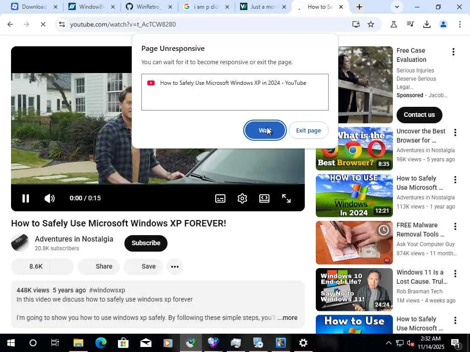Show hidden system tray icons
The height and width of the screenshot is (352, 470).
388,343
